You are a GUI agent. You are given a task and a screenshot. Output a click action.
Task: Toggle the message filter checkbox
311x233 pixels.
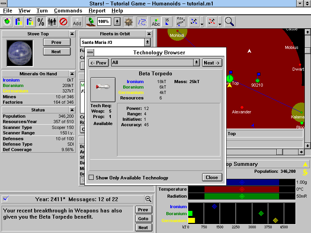coord(6,198)
